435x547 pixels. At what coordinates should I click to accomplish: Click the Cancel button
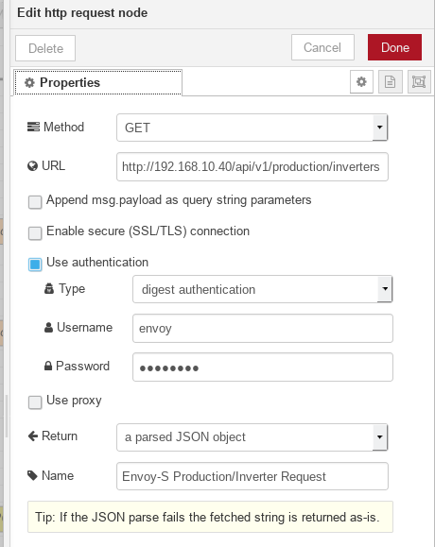click(322, 47)
